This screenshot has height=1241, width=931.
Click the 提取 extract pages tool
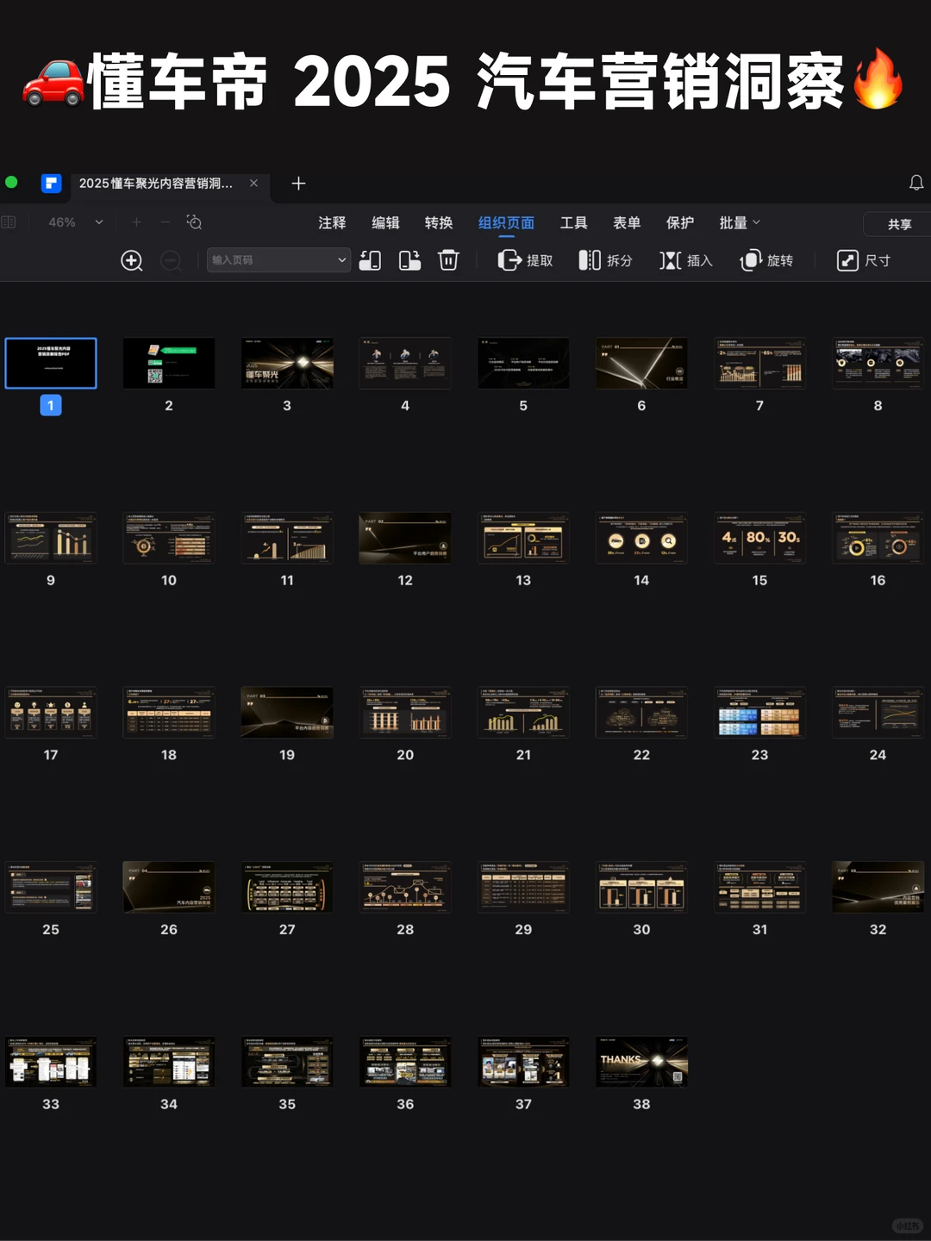click(526, 260)
